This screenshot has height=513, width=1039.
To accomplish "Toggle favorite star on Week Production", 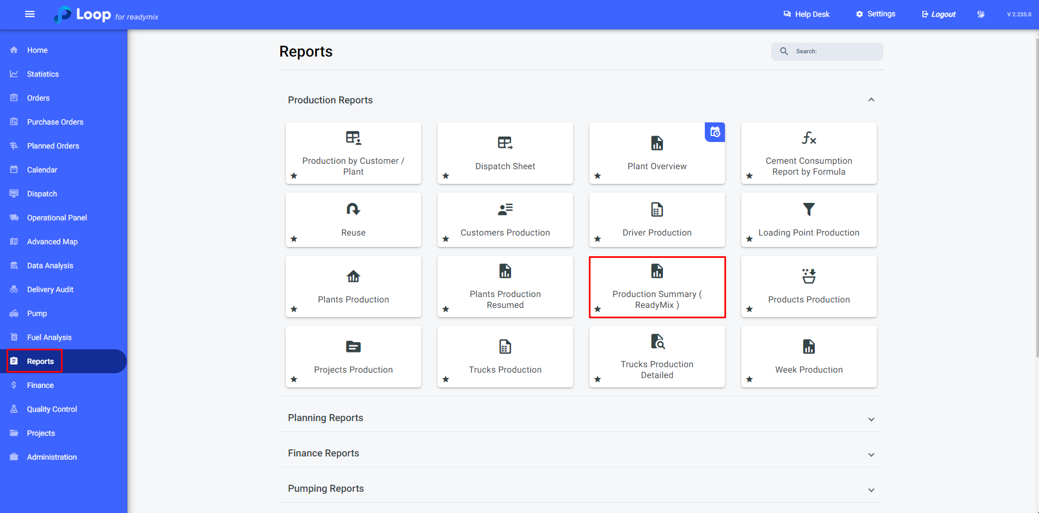I will click(x=749, y=379).
